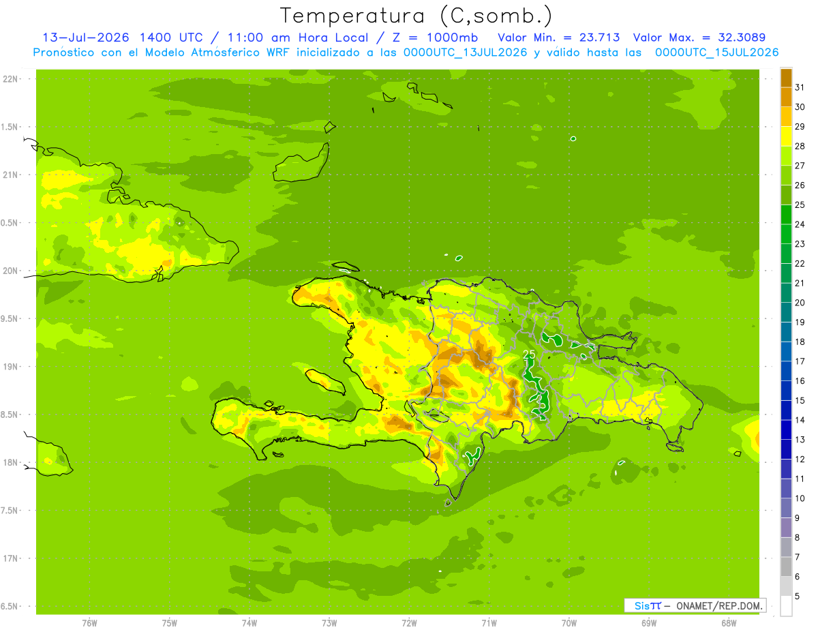The height and width of the screenshot is (632, 818).
Task: Click the '75W' longitude axis label
Action: coord(170,623)
